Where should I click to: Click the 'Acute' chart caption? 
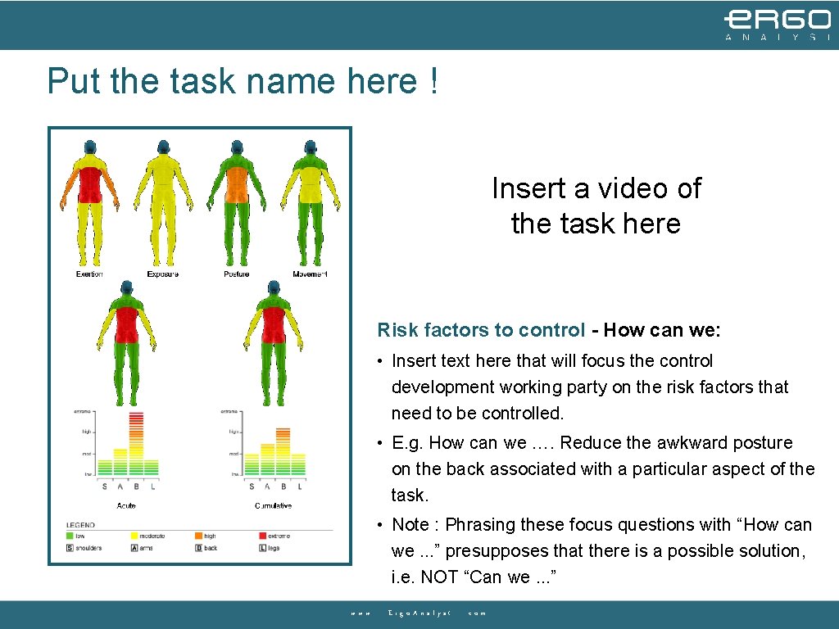click(x=126, y=505)
